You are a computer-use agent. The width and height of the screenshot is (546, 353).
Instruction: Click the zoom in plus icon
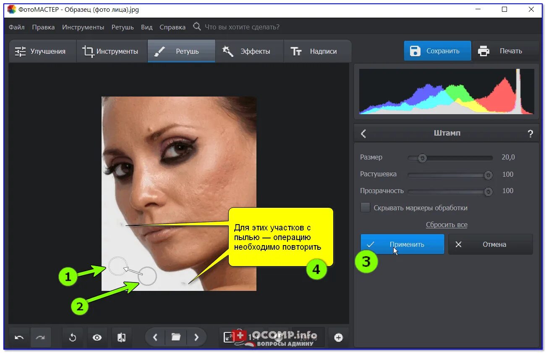[x=338, y=337]
